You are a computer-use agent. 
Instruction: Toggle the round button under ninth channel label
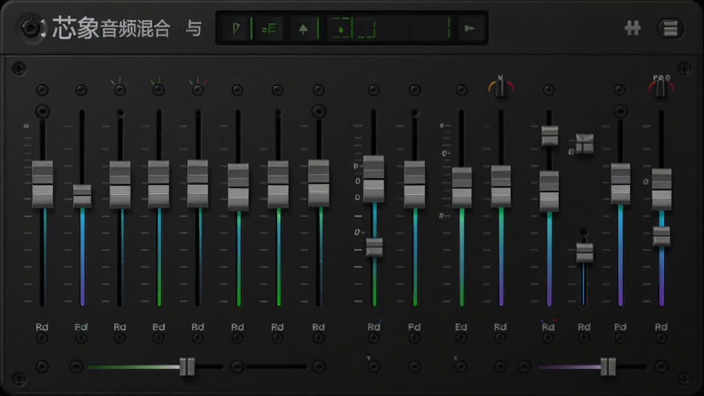(x=373, y=338)
